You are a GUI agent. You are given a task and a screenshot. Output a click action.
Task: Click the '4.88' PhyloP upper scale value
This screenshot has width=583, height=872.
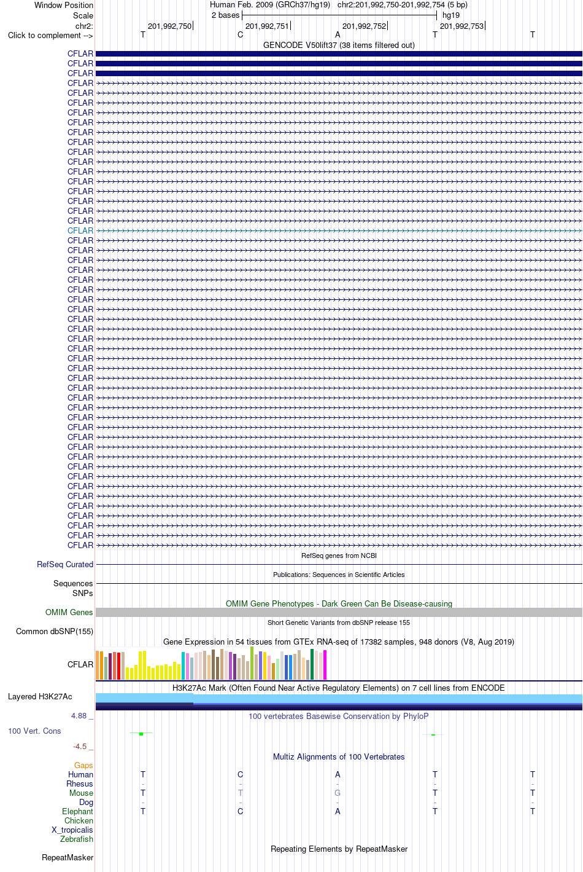point(79,716)
